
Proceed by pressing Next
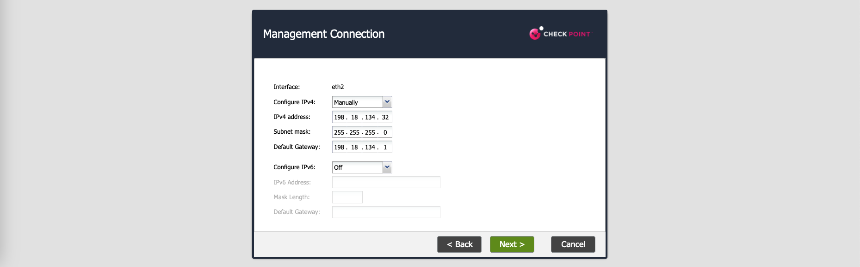(512, 244)
